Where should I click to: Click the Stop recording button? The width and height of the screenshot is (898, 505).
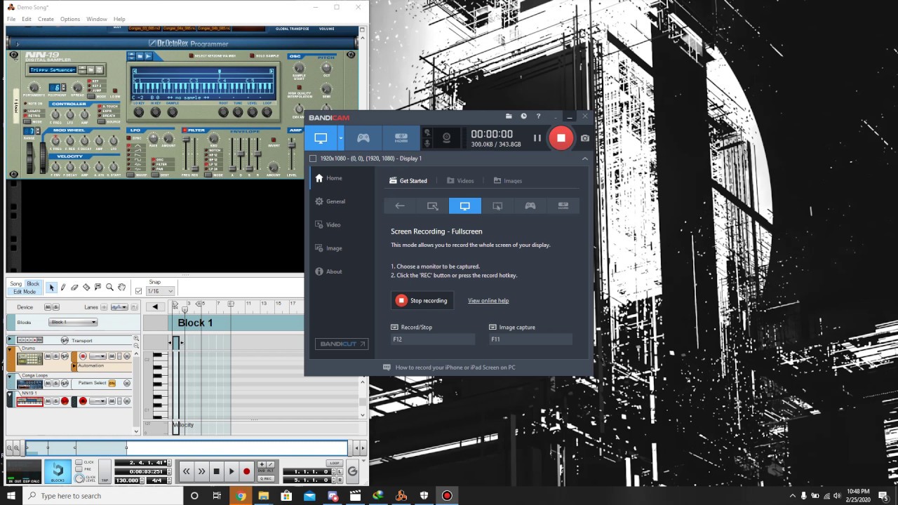[422, 300]
